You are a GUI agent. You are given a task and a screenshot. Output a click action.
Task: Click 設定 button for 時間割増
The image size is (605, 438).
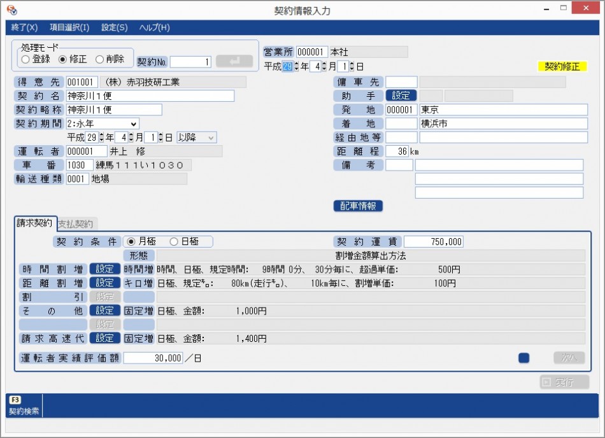[104, 269]
